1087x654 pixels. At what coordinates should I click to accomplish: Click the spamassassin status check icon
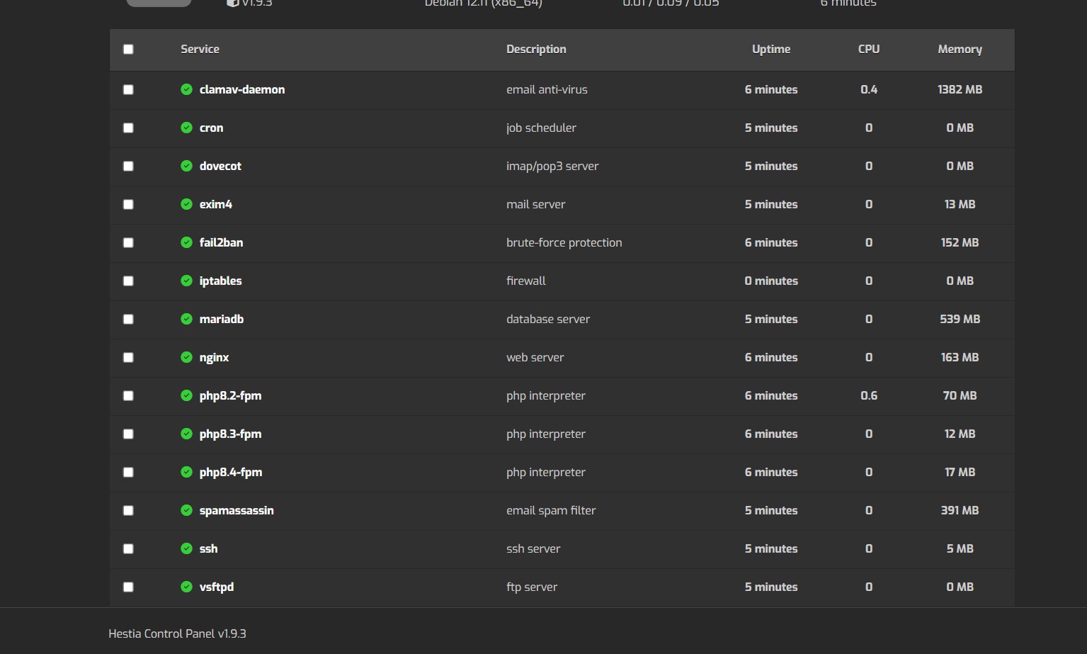[186, 510]
